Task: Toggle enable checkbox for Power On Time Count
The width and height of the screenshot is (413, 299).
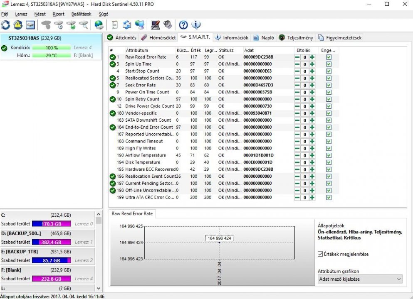Action: 329,92
